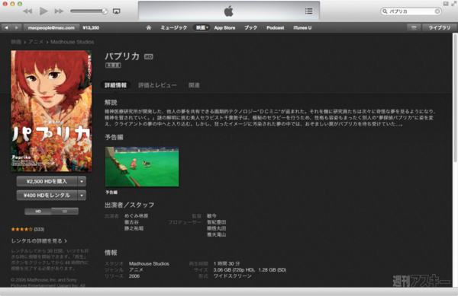Click actor めぐみ林原

tap(136, 216)
